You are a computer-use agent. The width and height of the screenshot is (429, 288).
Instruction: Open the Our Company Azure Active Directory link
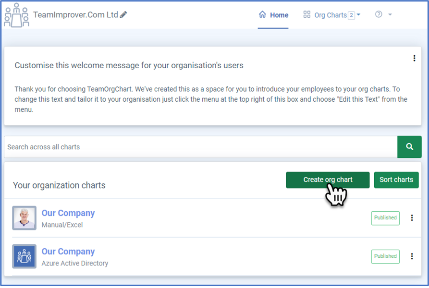pos(68,252)
